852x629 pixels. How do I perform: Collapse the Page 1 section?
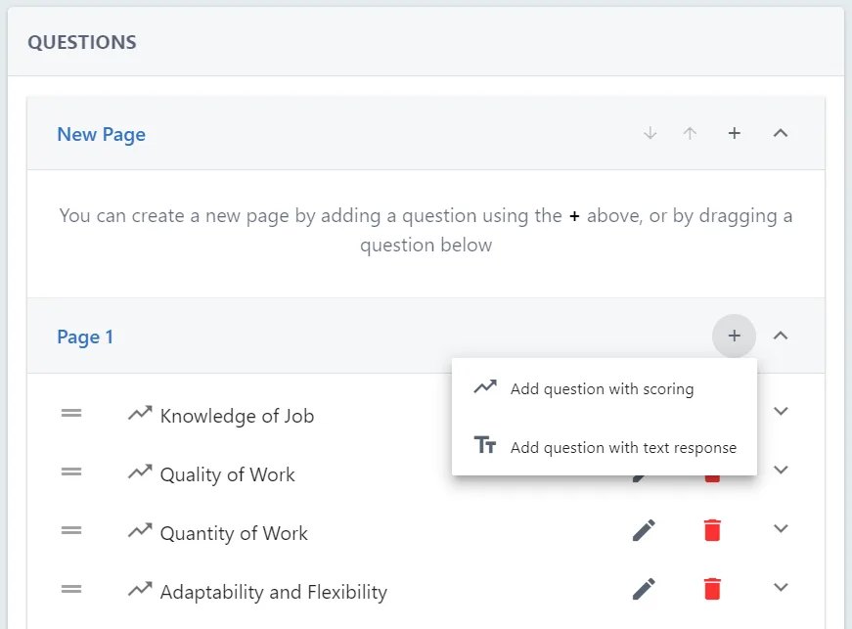pyautogui.click(x=781, y=336)
